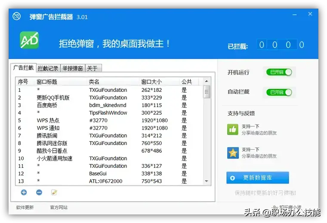This screenshot has height=223, width=327.
Task: Select the row WPS 通知
Action: 109,128
